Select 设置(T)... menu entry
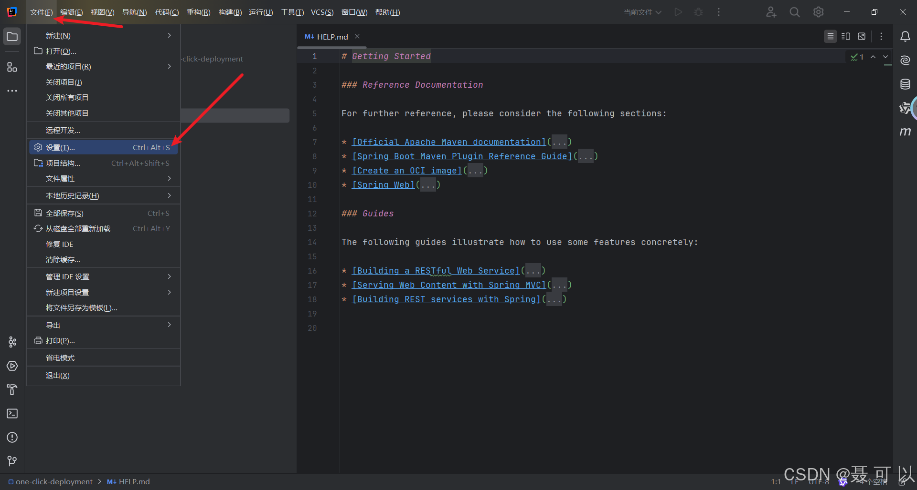Image resolution: width=917 pixels, height=490 pixels. [x=104, y=148]
